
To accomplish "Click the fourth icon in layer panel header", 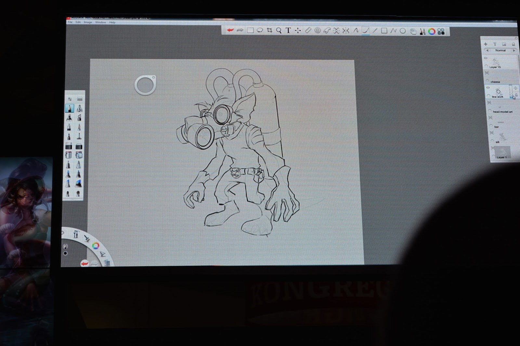I will click(x=513, y=44).
